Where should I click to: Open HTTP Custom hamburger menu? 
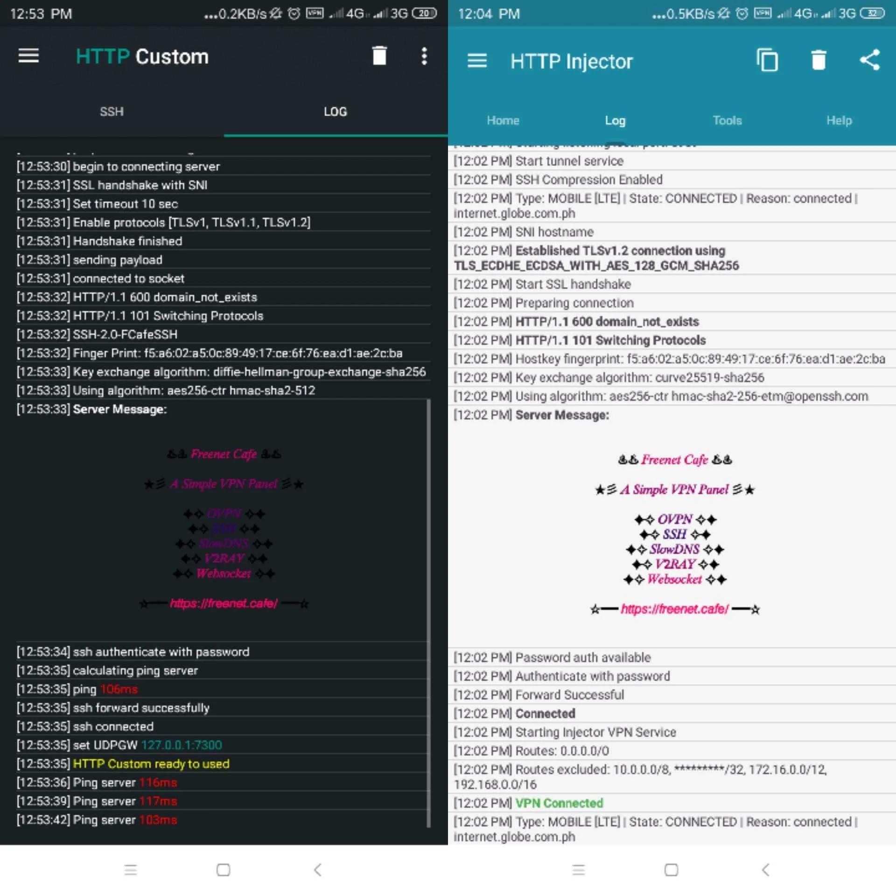(x=28, y=56)
